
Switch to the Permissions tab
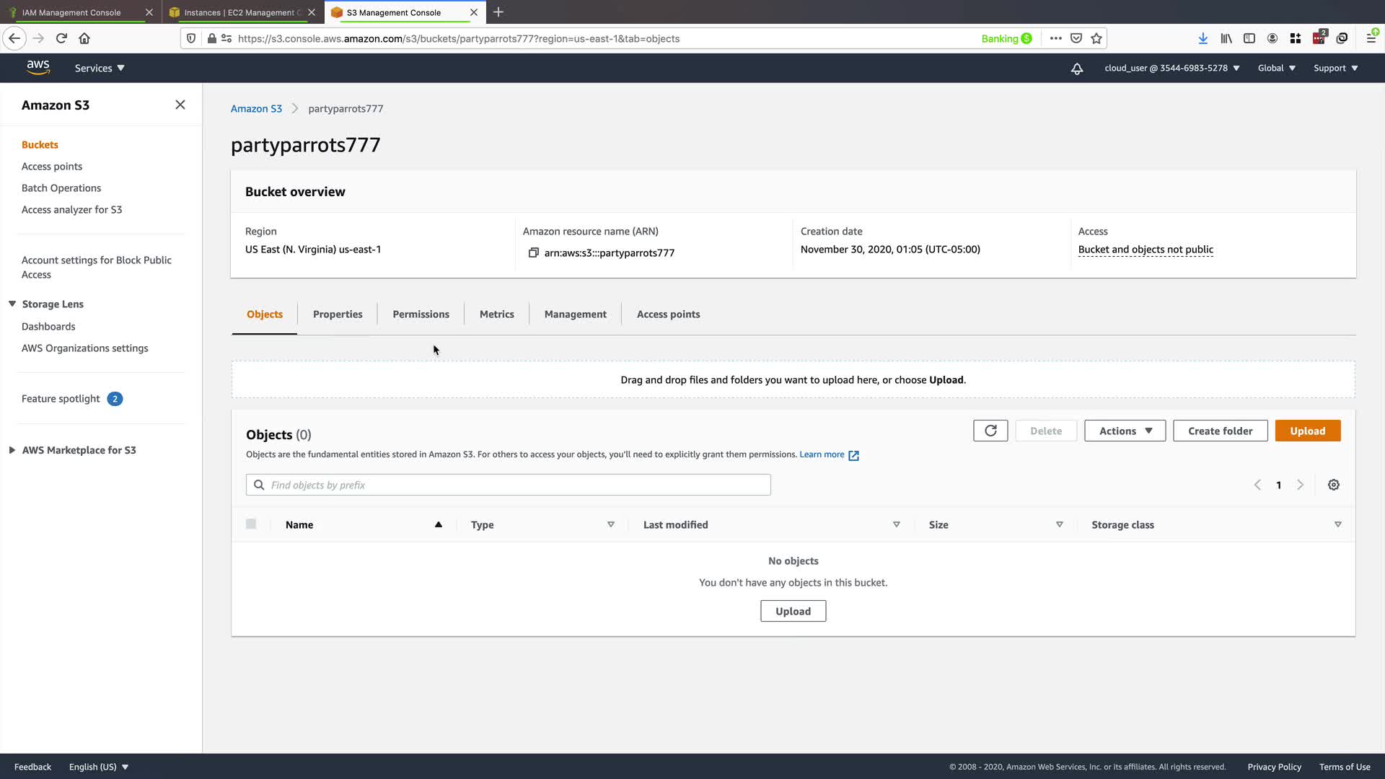[x=421, y=314]
